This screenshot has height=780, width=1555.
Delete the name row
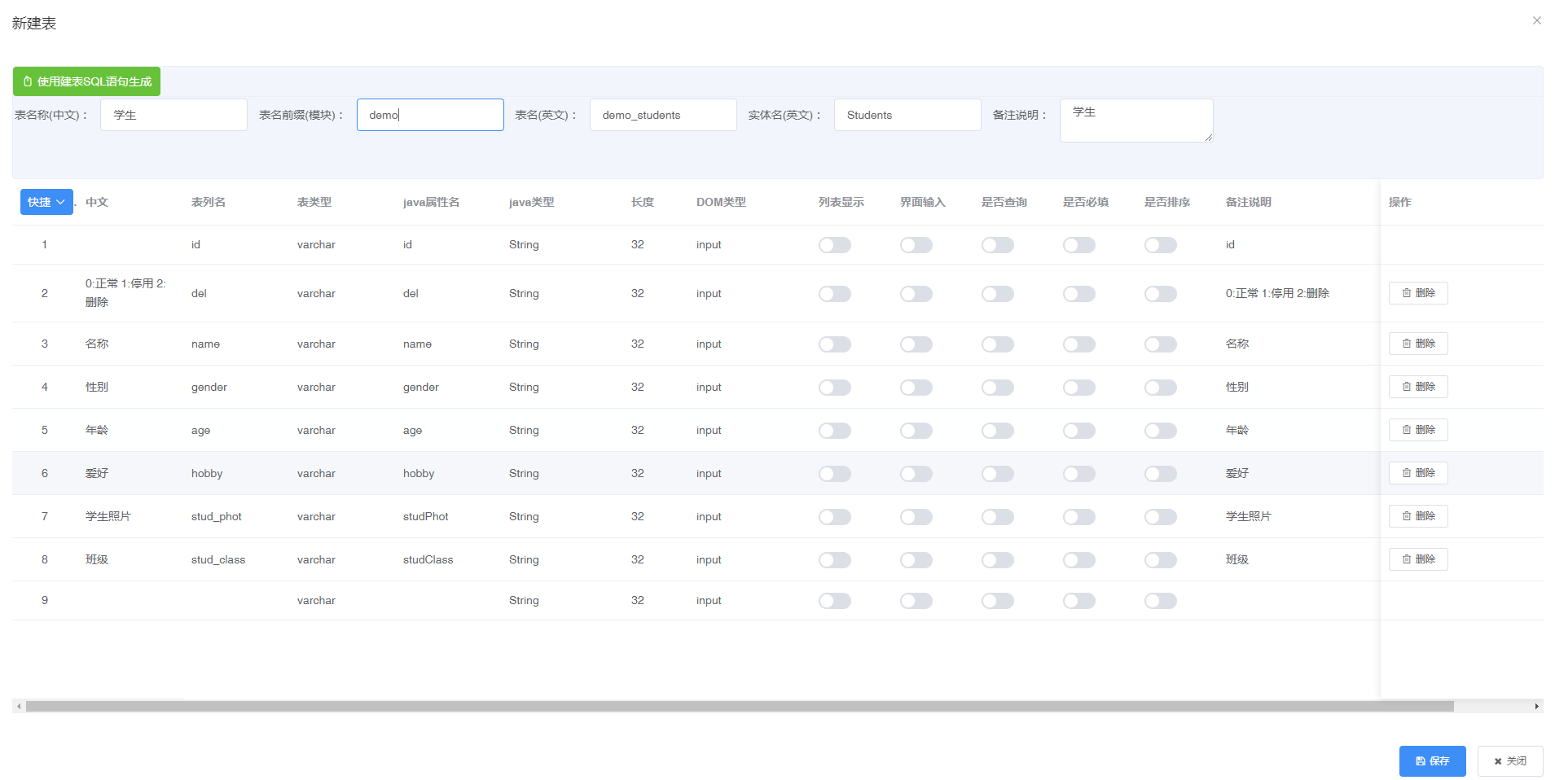point(1418,344)
